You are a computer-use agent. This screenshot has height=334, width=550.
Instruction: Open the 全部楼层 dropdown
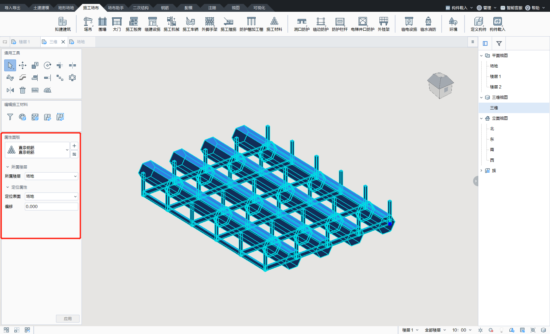point(435,330)
